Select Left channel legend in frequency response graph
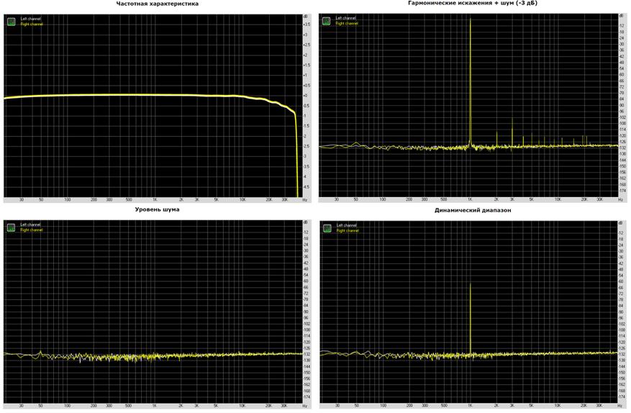 pyautogui.click(x=30, y=19)
